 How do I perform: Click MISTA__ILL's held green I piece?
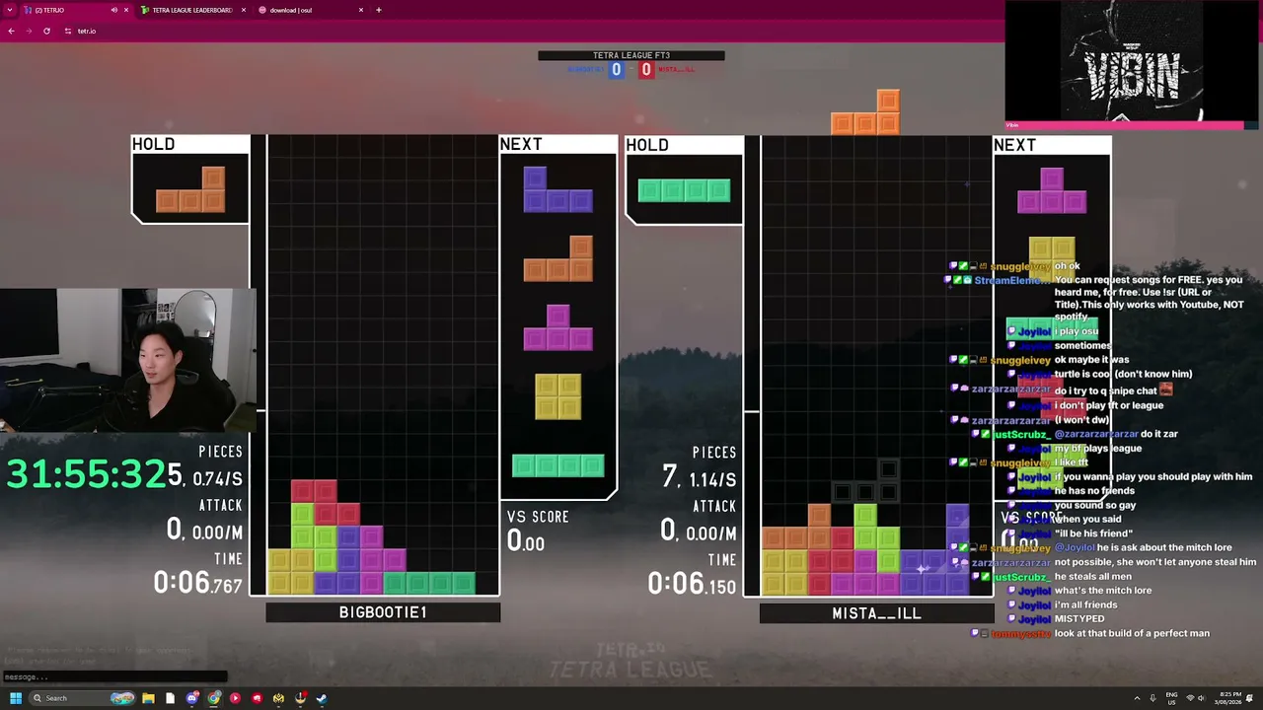click(x=684, y=190)
